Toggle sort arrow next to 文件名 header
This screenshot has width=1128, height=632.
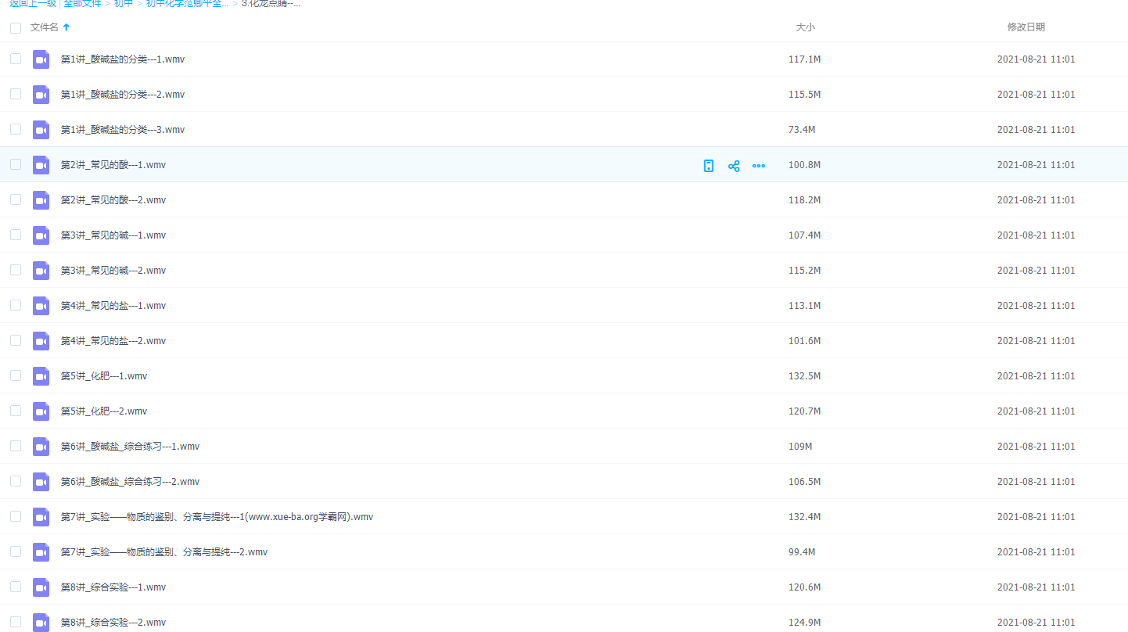(66, 27)
